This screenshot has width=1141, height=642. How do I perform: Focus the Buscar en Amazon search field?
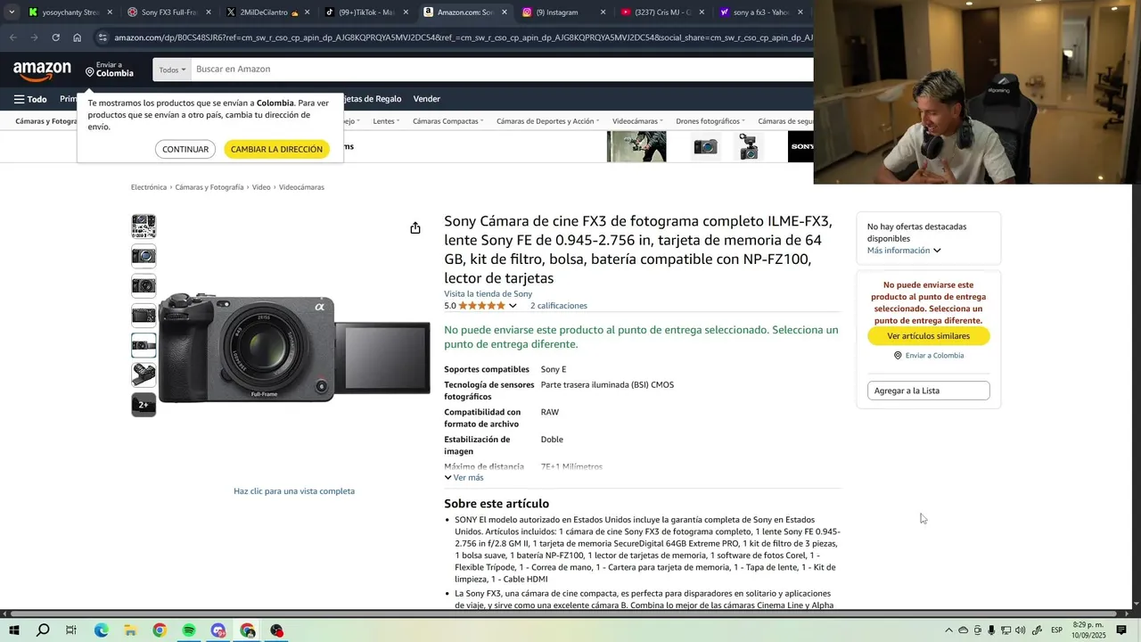coord(501,70)
